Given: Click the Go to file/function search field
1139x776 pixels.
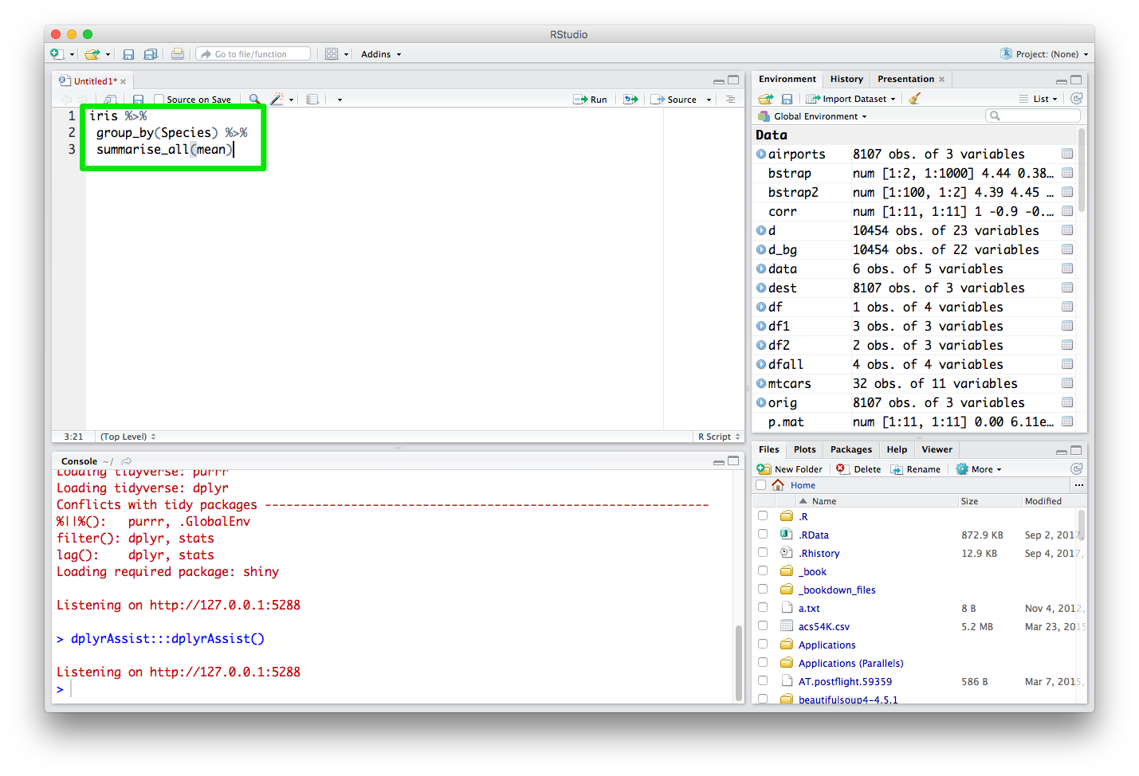Looking at the screenshot, I should (x=253, y=54).
